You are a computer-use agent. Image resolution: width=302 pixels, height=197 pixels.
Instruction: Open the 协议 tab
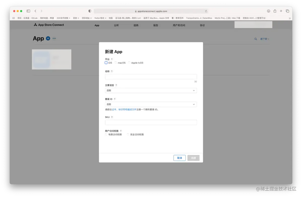202,25
